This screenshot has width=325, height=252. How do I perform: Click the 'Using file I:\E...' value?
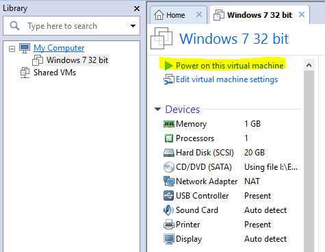click(x=271, y=167)
